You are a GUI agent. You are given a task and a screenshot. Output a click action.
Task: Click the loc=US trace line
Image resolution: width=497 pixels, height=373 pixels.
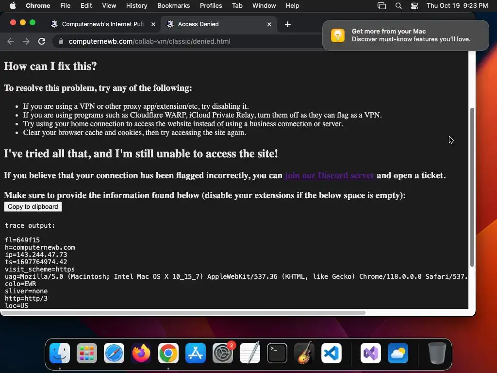[x=17, y=305]
